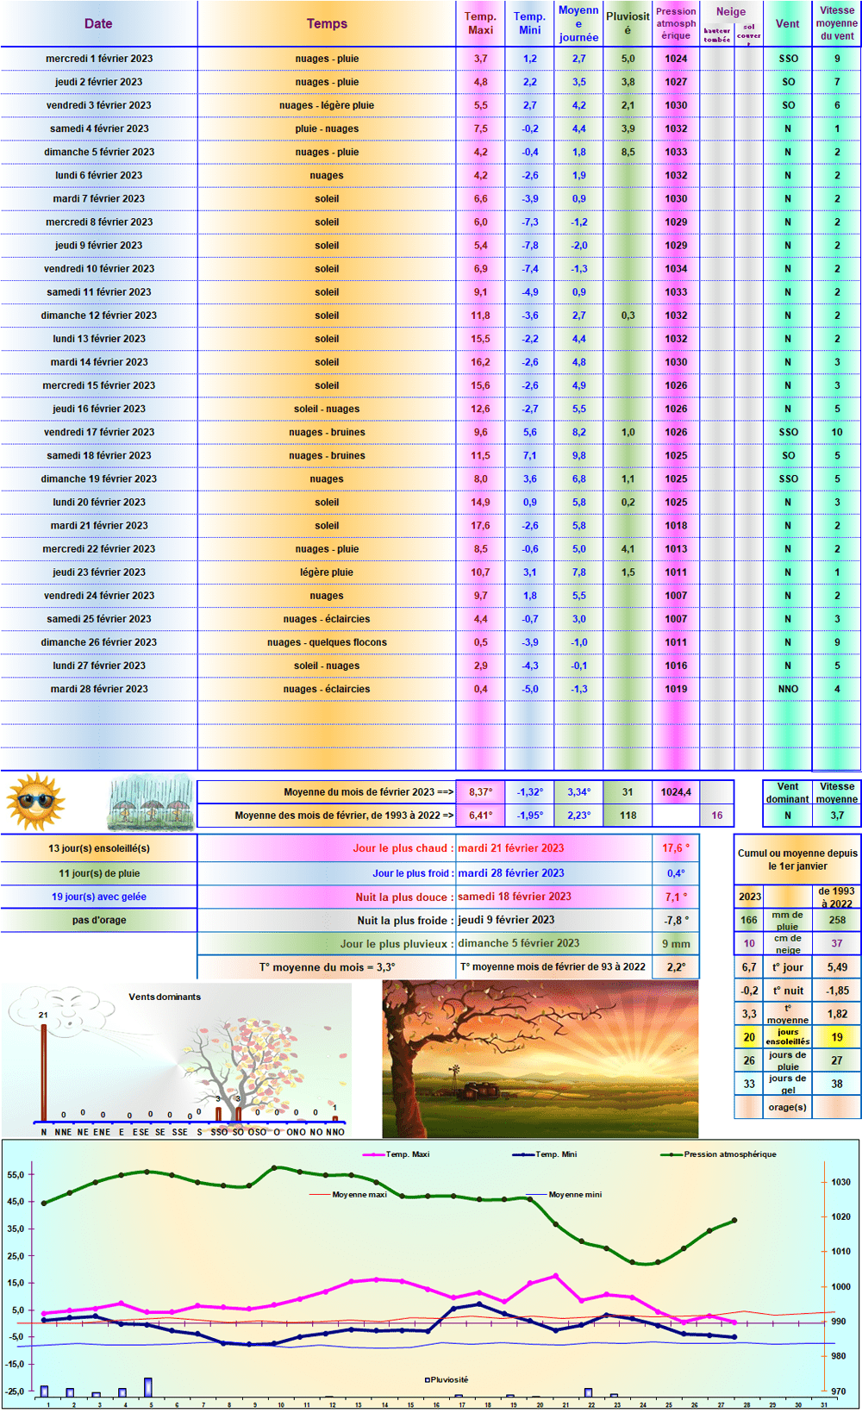Click monthly average pressure 1024,4
The width and height of the screenshot is (862, 1413).
(676, 792)
